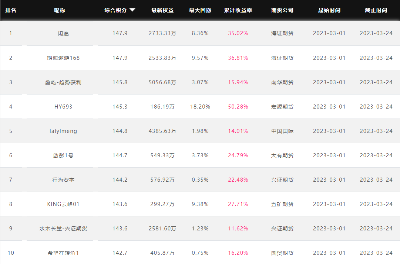Click the score 144.7
Image resolution: width=400 pixels, height=264 pixels.
pos(120,155)
